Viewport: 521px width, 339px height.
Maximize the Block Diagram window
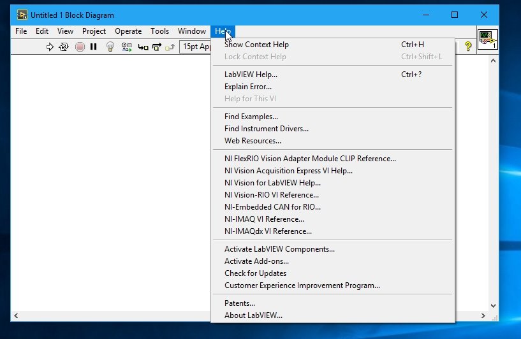point(455,15)
